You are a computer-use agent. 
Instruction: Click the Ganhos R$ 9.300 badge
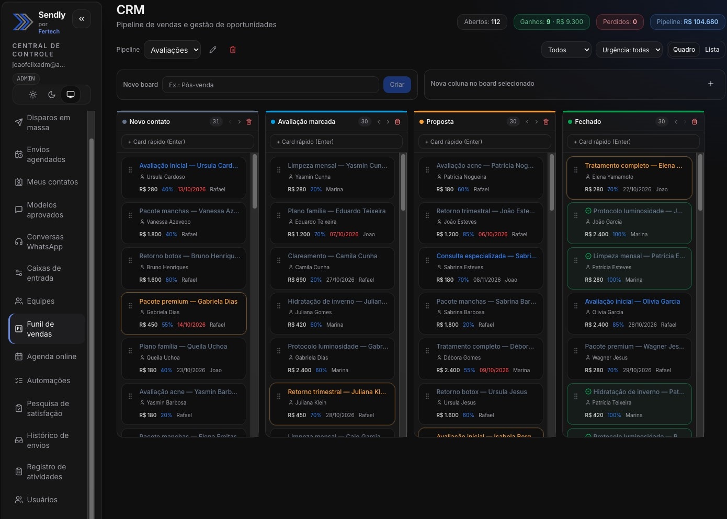point(551,22)
